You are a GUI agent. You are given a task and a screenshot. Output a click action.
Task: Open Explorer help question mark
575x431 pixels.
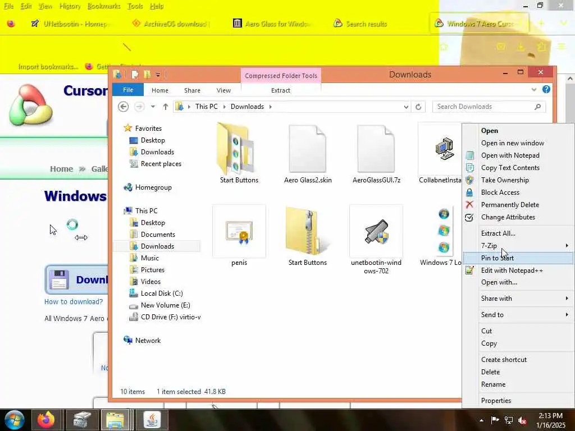(x=546, y=89)
